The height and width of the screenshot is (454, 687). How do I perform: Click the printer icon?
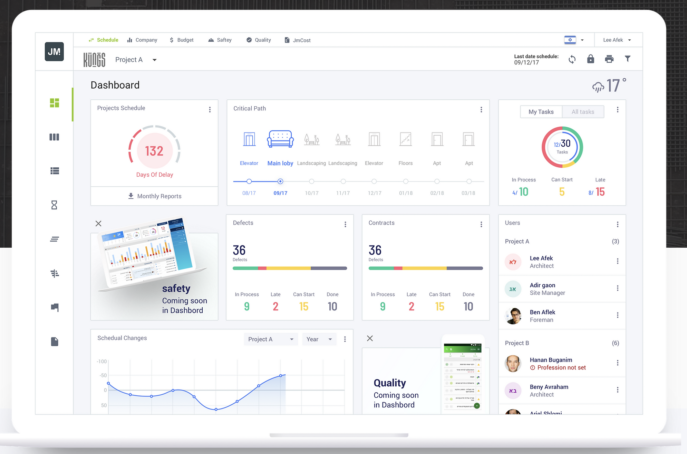tap(609, 59)
